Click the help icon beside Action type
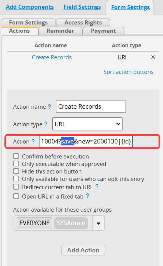Viewport: 163px width, 266px height. tap(46, 124)
